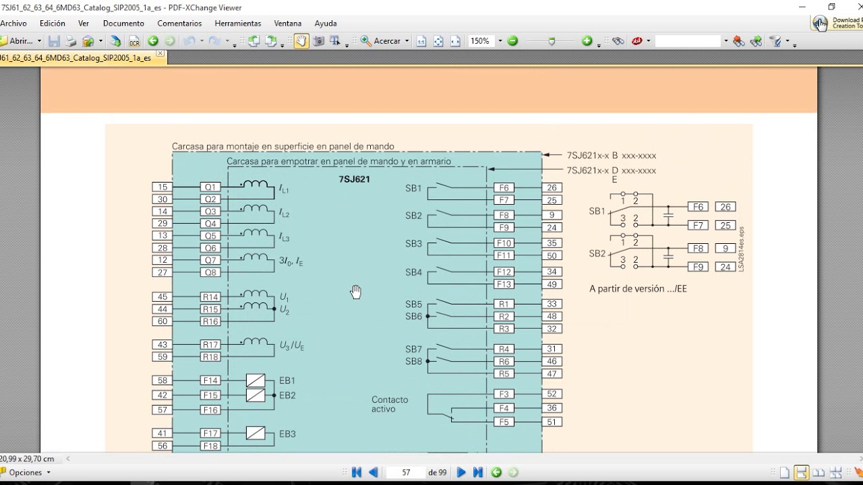Open the Comentarios menu

pos(179,23)
